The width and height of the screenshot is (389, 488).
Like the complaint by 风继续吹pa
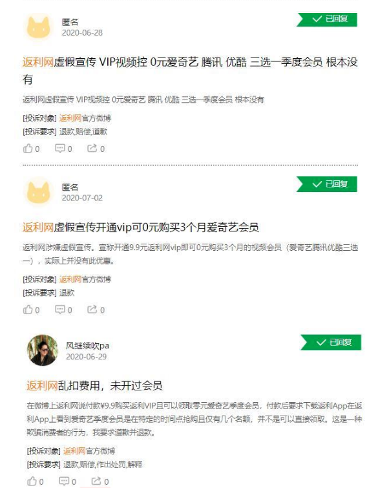[35, 482]
